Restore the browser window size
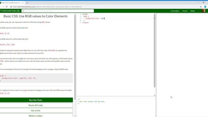208x117 pixels. click(x=203, y=3)
